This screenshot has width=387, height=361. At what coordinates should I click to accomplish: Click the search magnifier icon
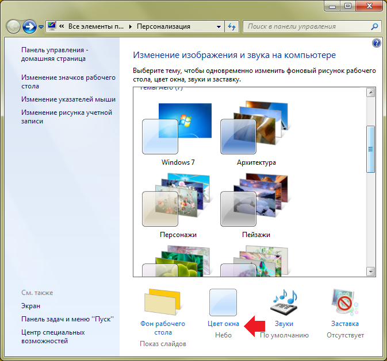(374, 26)
